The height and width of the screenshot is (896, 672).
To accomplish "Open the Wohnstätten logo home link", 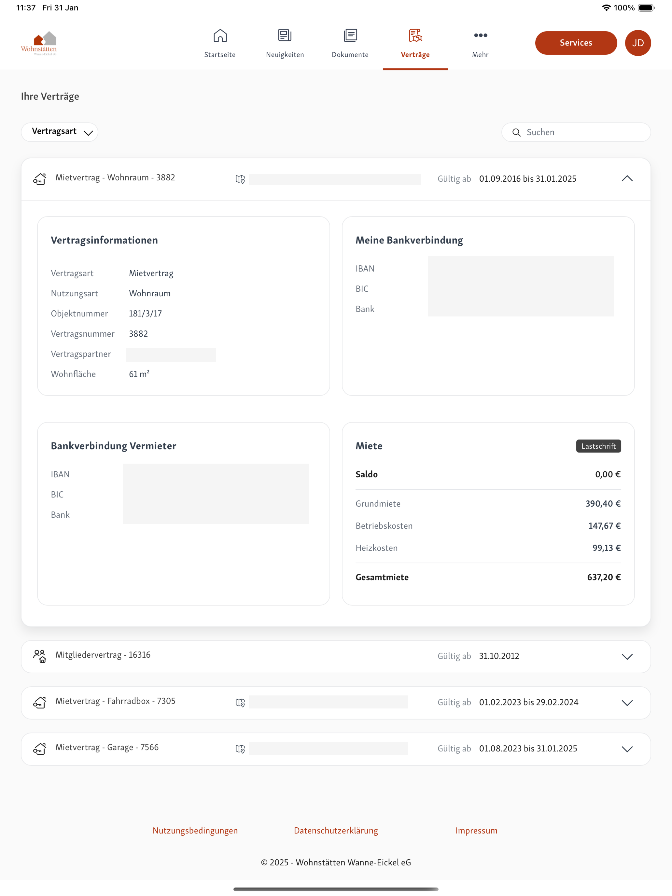I will click(39, 43).
